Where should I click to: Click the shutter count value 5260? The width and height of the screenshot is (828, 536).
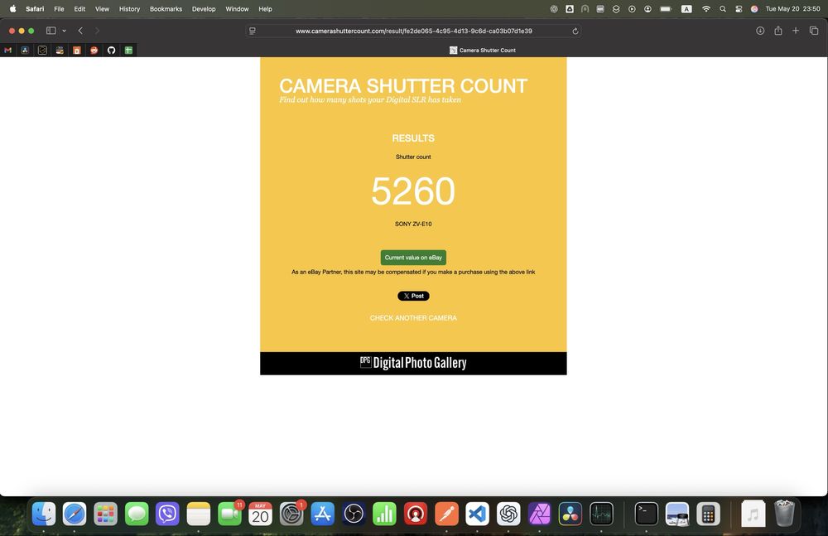coord(413,191)
